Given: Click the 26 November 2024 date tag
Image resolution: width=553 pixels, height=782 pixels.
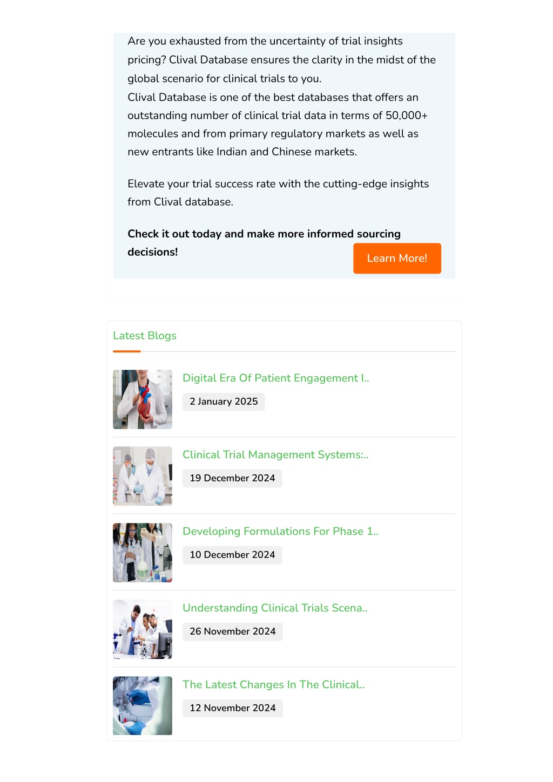Looking at the screenshot, I should 233,631.
